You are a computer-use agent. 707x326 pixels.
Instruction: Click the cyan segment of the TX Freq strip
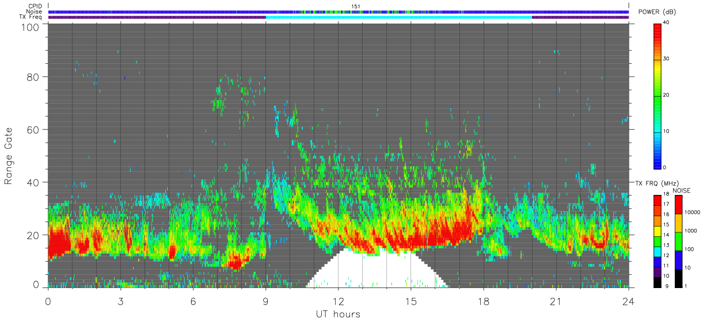[398, 17]
